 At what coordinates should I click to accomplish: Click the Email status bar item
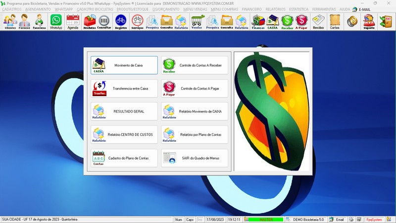pyautogui.click(x=337, y=219)
